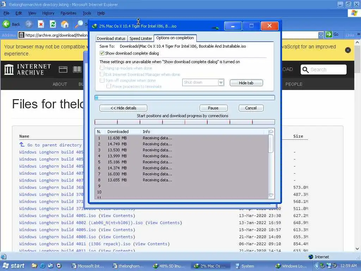The width and height of the screenshot is (361, 271).
Task: Click the green Go arrow next to the address bar
Action: [329, 35]
